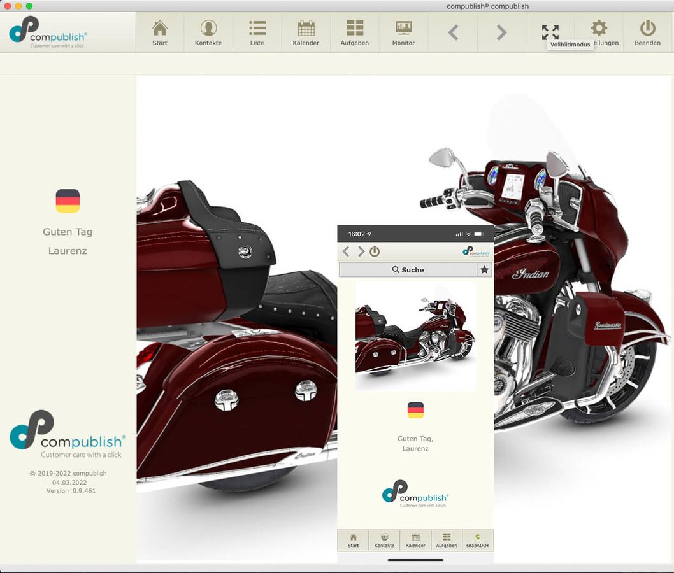Click the "Guten Tag" greeting in the sidebar
The image size is (674, 573).
click(x=68, y=232)
